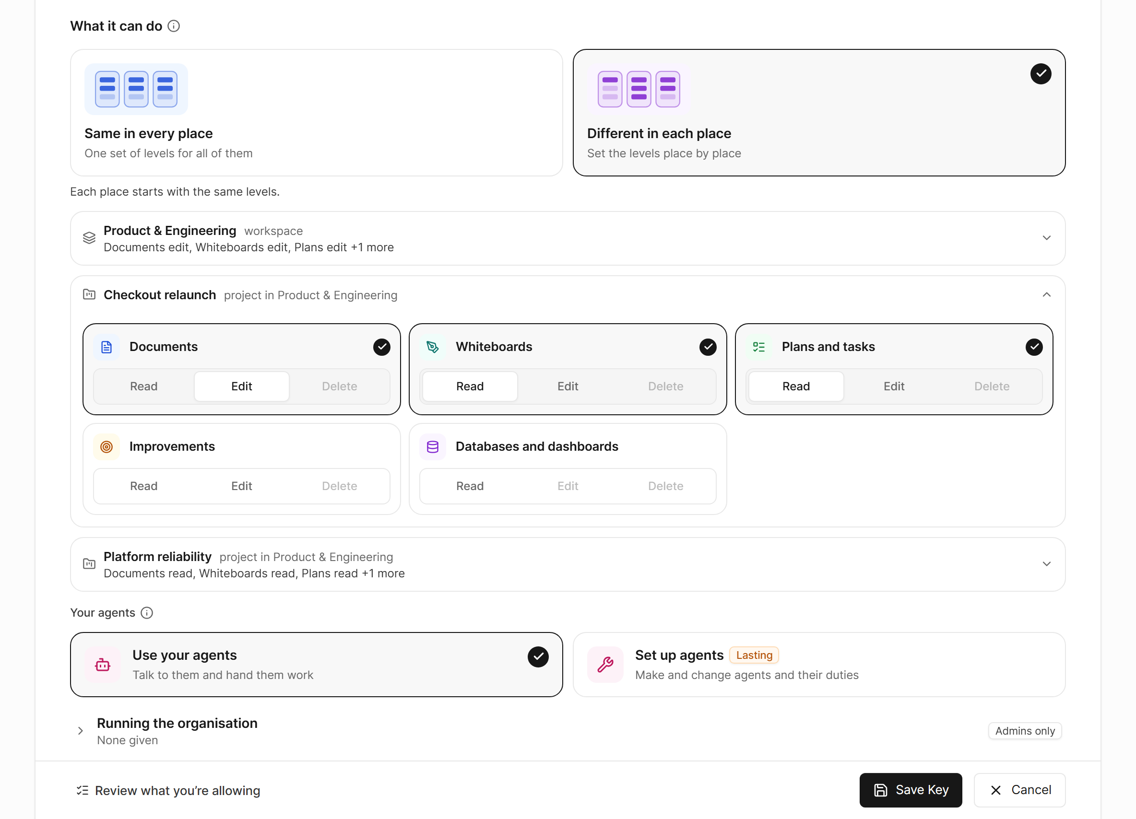The width and height of the screenshot is (1136, 819).
Task: Click the info icon next to Your agents
Action: point(147,613)
